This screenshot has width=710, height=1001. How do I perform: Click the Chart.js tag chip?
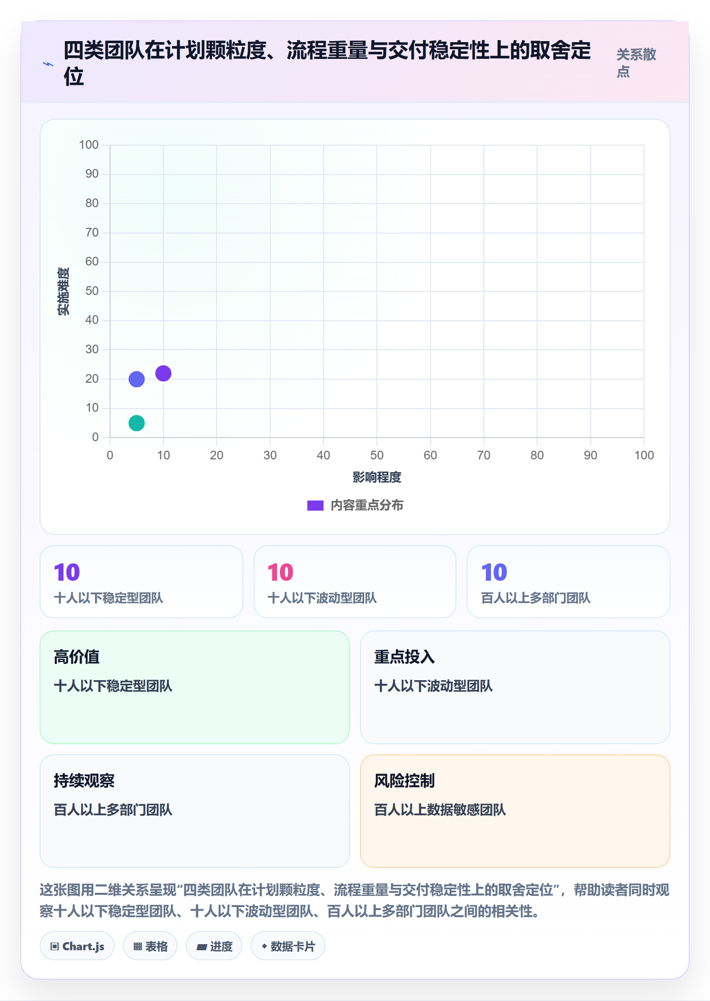click(x=77, y=946)
